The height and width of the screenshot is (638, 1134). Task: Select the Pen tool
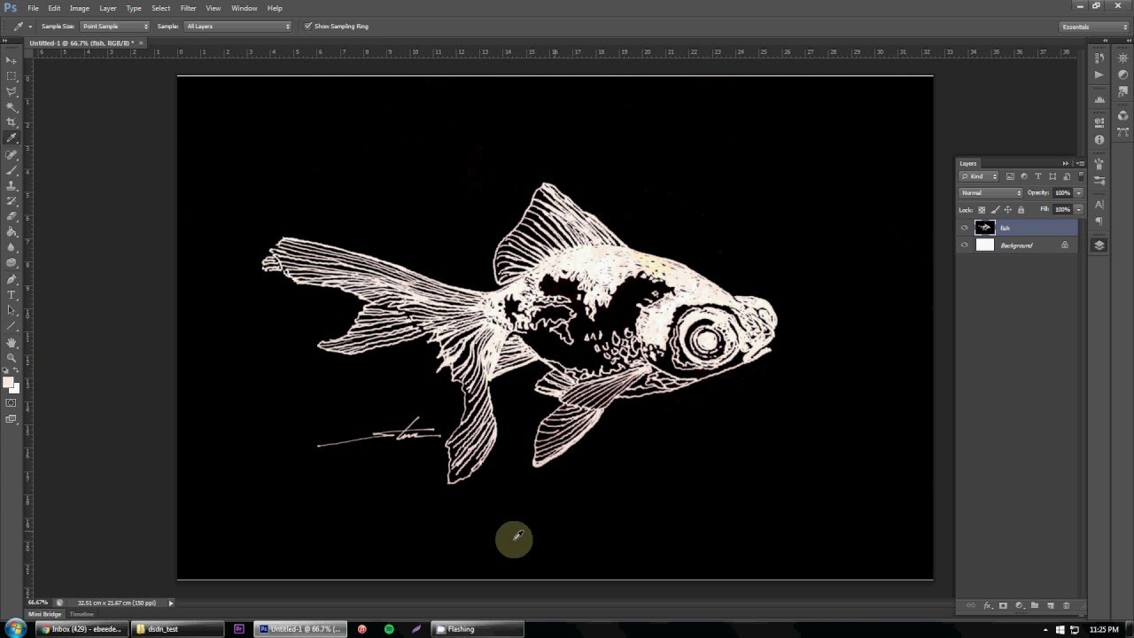click(12, 279)
